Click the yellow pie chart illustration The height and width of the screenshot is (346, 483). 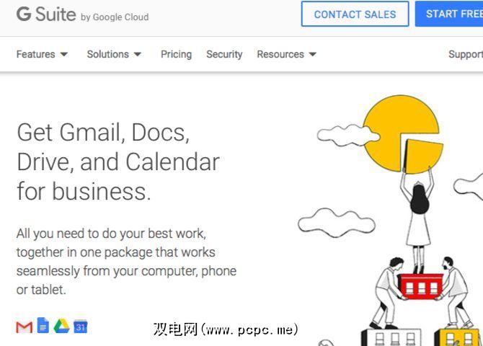(403, 134)
